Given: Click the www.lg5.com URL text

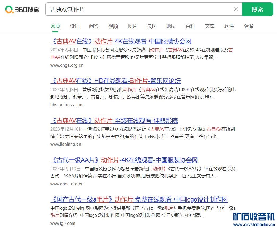Looking at the screenshot, I should pos(63,223).
